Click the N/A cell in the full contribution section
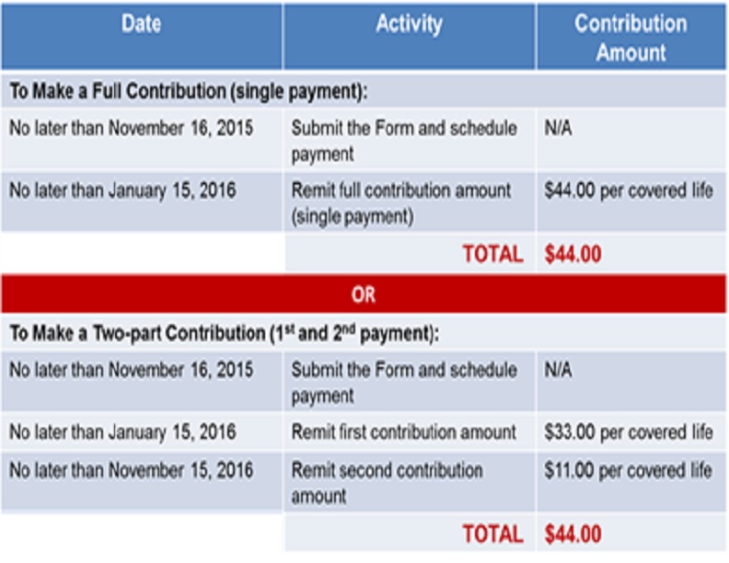This screenshot has width=729, height=563. tap(558, 129)
